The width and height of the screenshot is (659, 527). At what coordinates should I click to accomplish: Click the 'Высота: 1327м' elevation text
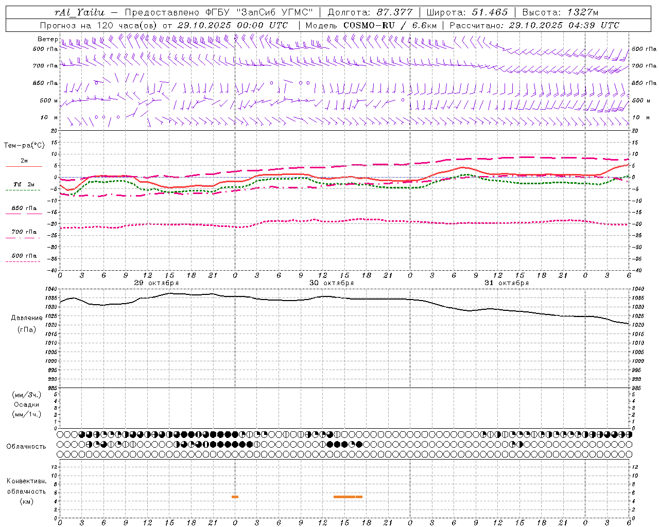click(x=560, y=12)
